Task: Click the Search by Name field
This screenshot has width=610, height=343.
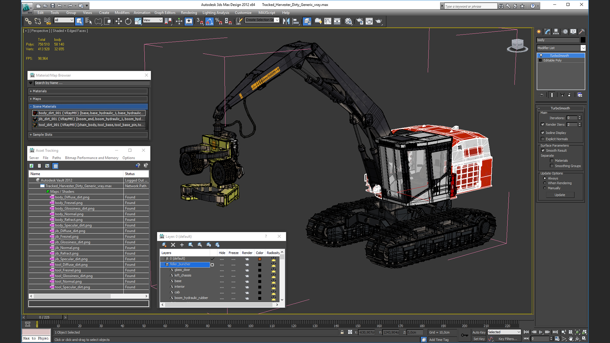Action: (x=91, y=83)
